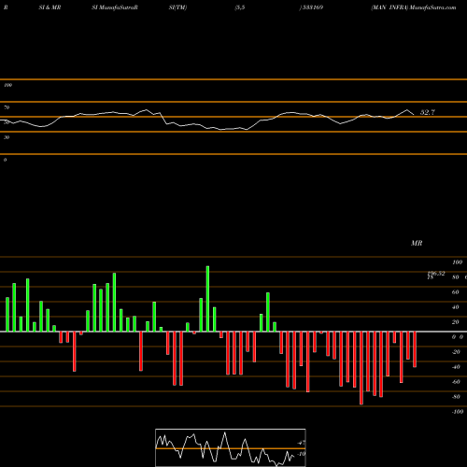Image resolution: width=467 pixels, height=467 pixels.
Task: Click the MR axis label -100
Action: pyautogui.click(x=458, y=412)
